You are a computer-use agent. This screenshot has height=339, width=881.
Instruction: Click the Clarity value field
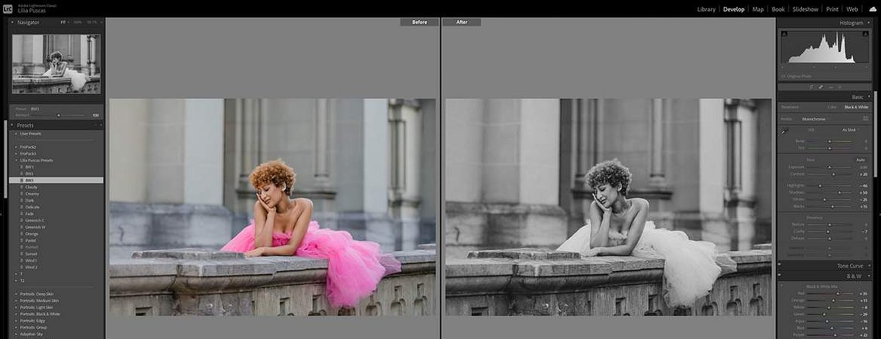[x=863, y=231]
